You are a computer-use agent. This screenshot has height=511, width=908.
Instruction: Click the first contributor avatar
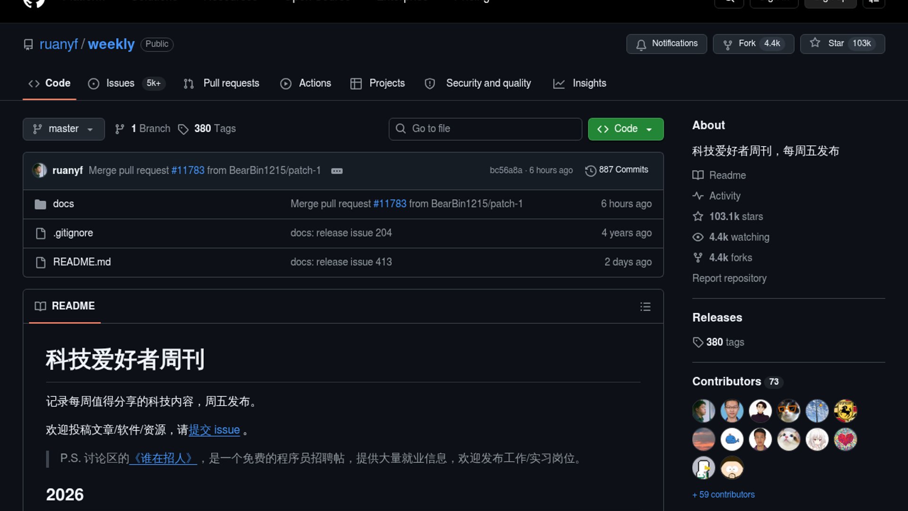704,411
